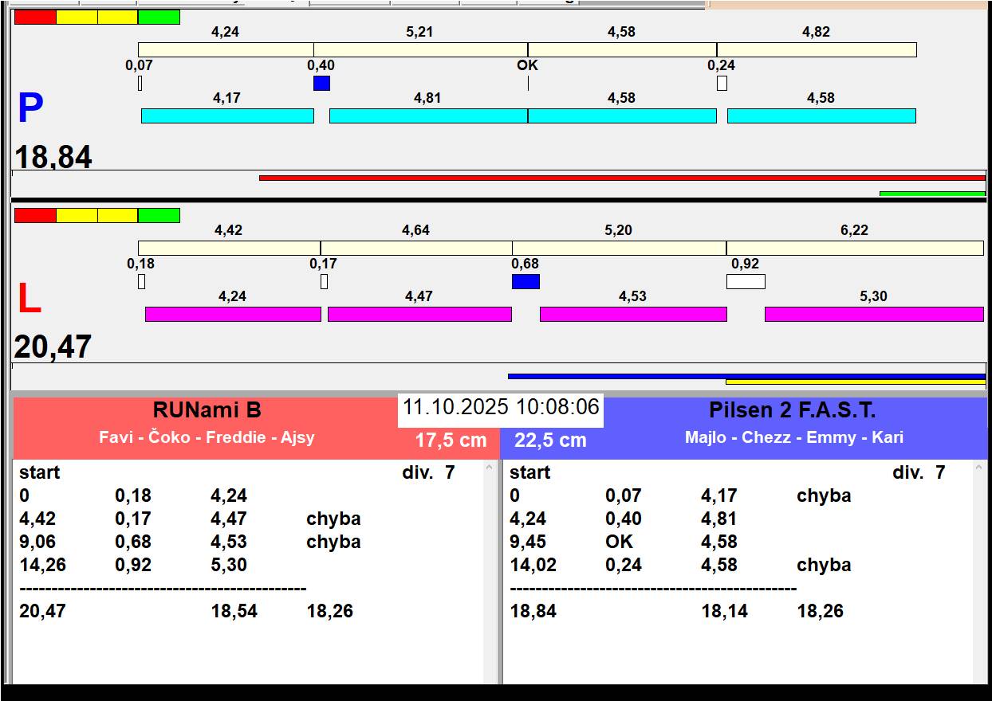The width and height of the screenshot is (992, 701).
Task: Click the 22,5 cm jump height label
Action: [550, 441]
